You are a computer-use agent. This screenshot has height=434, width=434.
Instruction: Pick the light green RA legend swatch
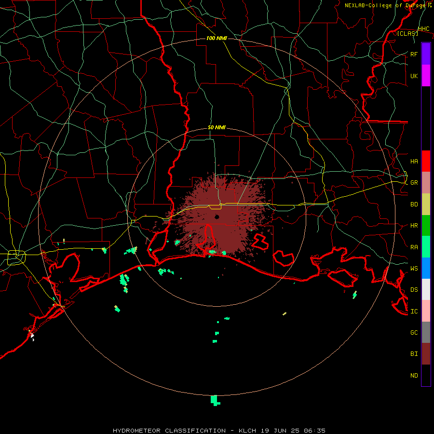(x=426, y=247)
